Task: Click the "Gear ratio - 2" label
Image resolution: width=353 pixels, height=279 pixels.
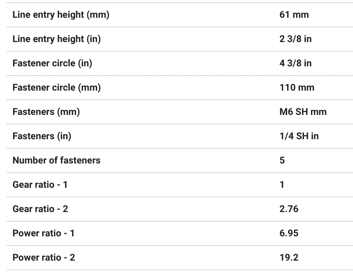Action: click(40, 209)
